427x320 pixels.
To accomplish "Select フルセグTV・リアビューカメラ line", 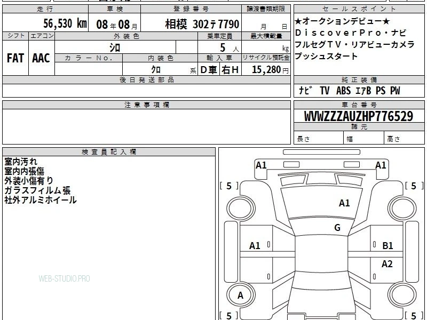I will 354,44.
